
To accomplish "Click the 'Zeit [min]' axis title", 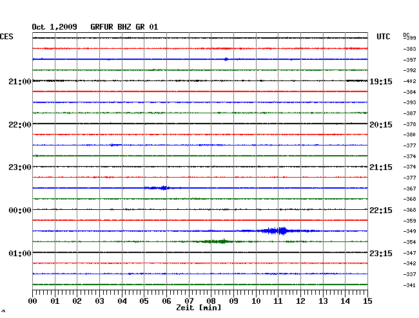I will (x=199, y=308).
